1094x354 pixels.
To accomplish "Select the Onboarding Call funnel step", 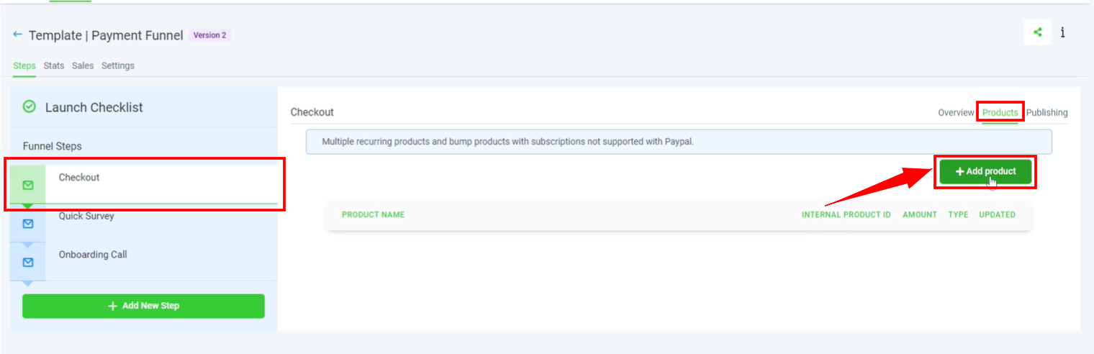I will pos(93,255).
